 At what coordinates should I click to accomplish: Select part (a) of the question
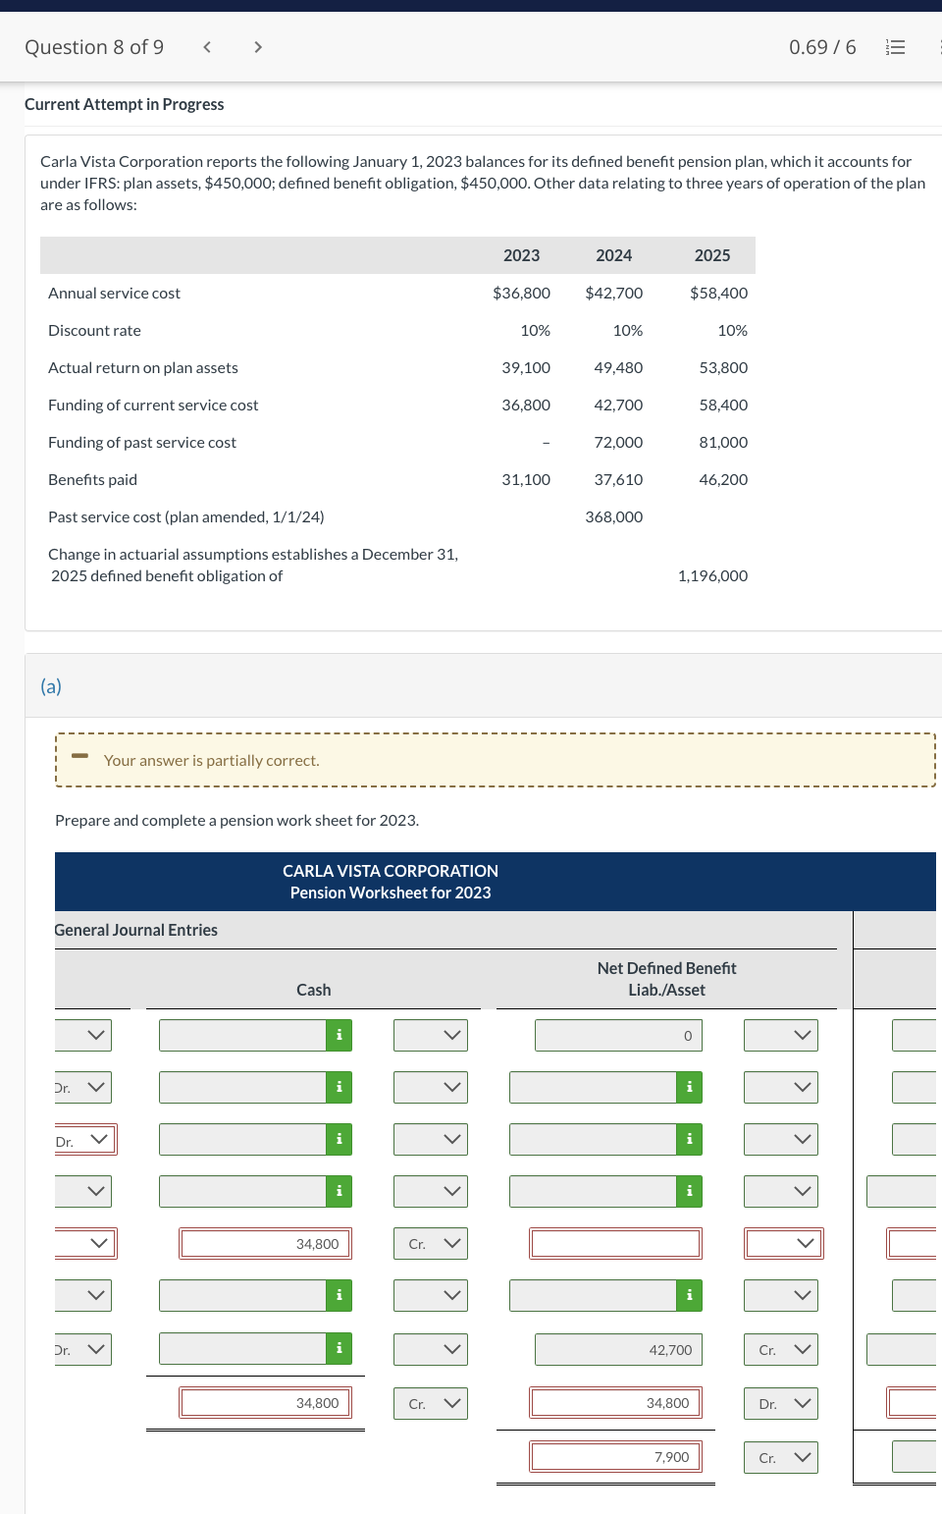pos(49,685)
